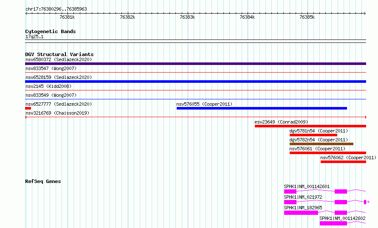Image resolution: width=378 pixels, height=228 pixels.
Task: Open the nsv3216769 (Chaisson2019) label
Action: click(57, 113)
